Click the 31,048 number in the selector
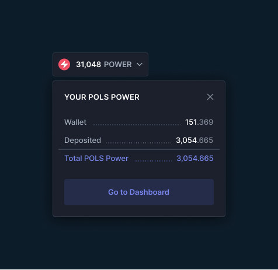This screenshot has height=270, width=278. pos(88,64)
